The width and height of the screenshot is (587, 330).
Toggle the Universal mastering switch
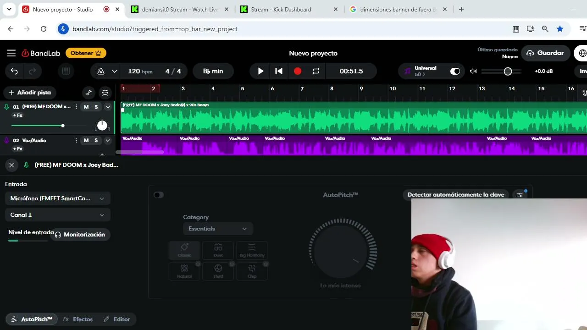[x=455, y=71]
